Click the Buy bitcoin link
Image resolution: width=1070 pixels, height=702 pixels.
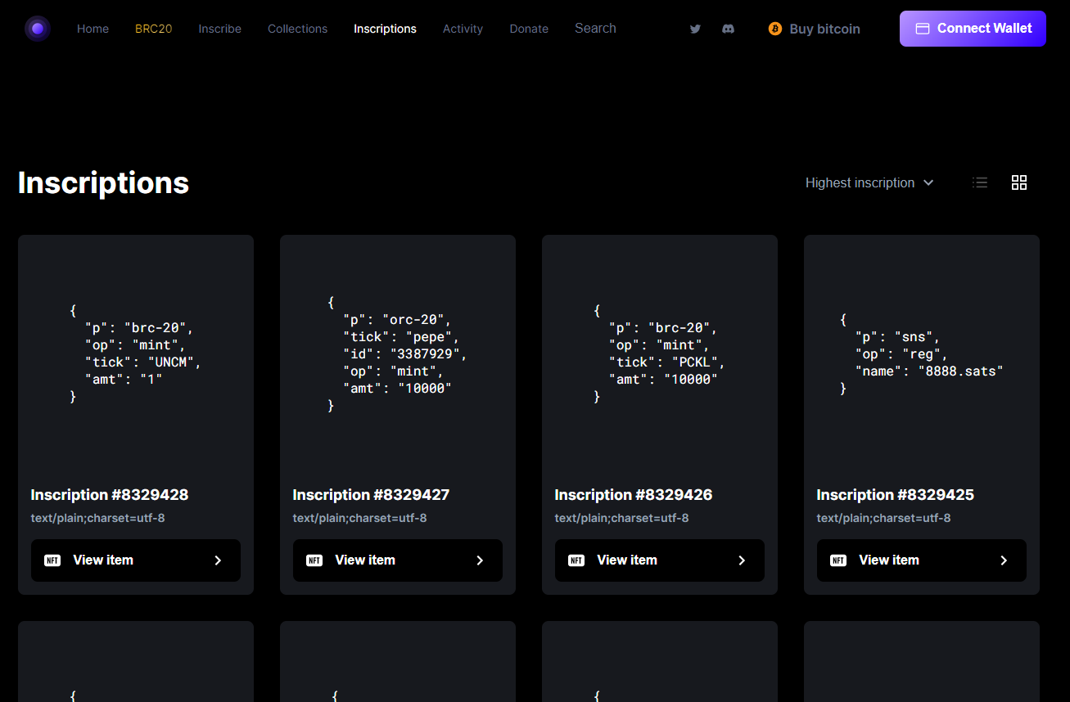(x=824, y=29)
